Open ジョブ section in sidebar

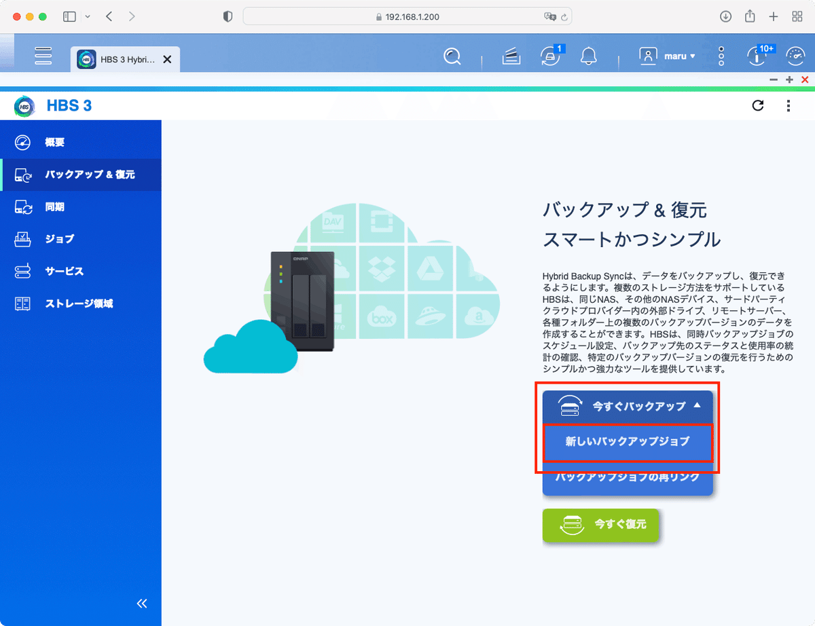[81, 239]
